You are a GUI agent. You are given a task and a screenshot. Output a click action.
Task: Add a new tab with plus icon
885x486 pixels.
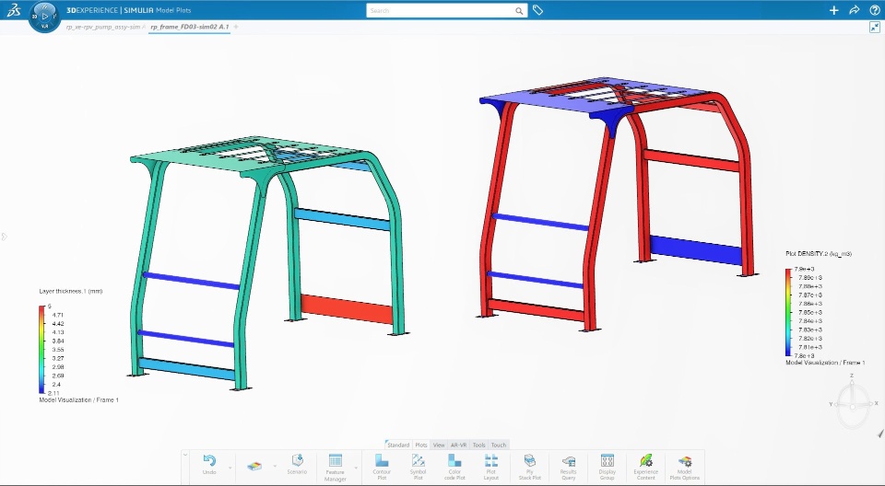pos(236,27)
